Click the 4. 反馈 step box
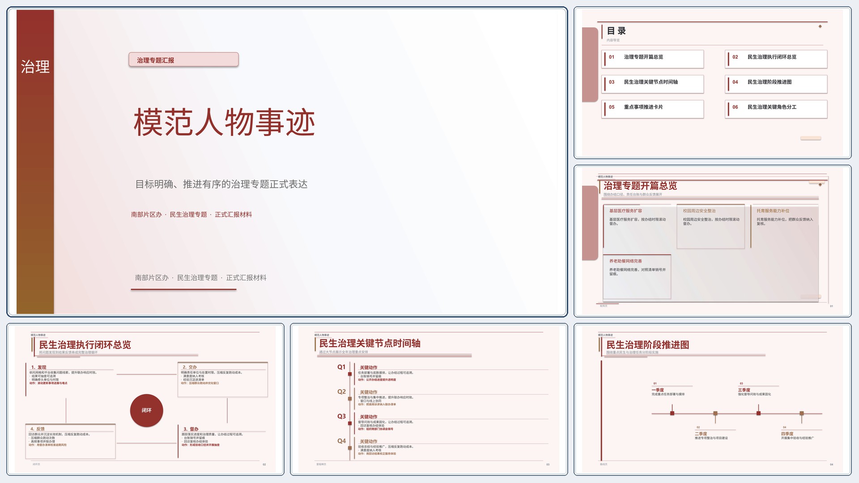This screenshot has height=483, width=859. coord(70,441)
